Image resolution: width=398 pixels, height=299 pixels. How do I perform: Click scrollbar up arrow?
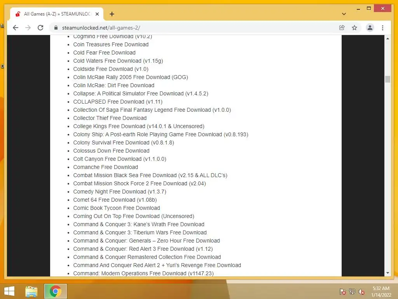coord(388,39)
